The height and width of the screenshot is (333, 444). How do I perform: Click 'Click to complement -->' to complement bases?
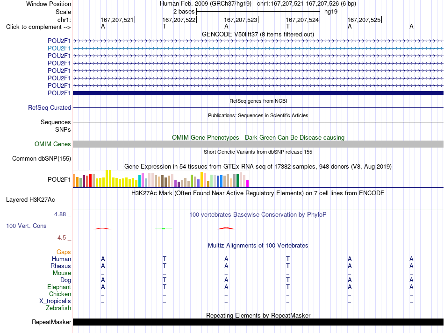[38, 27]
